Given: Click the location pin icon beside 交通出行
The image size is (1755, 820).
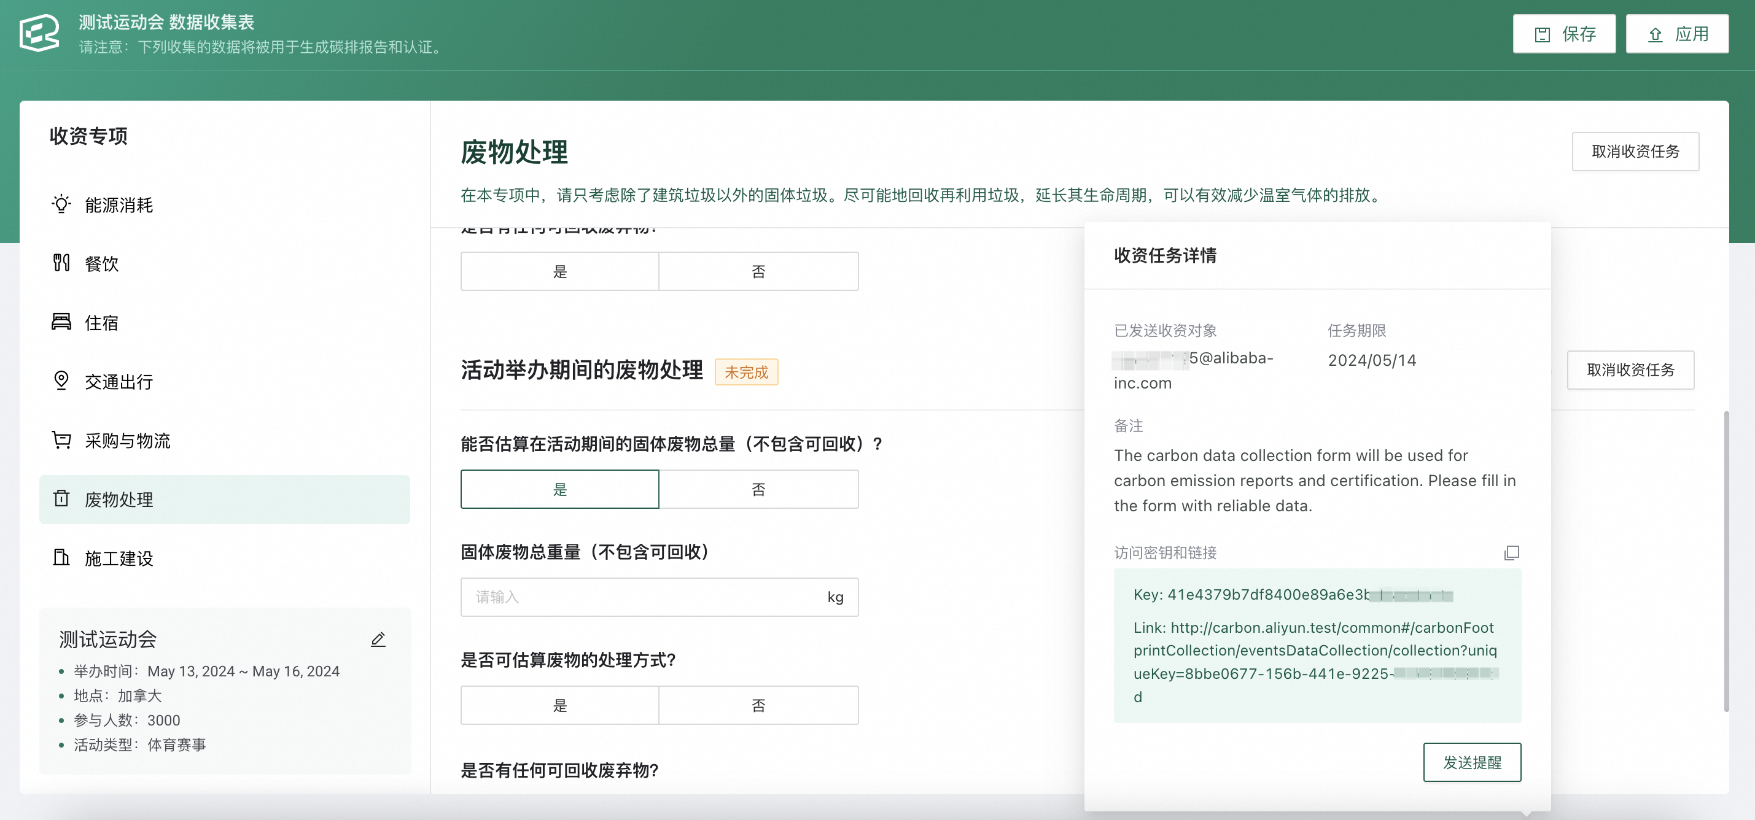Looking at the screenshot, I should pos(61,380).
